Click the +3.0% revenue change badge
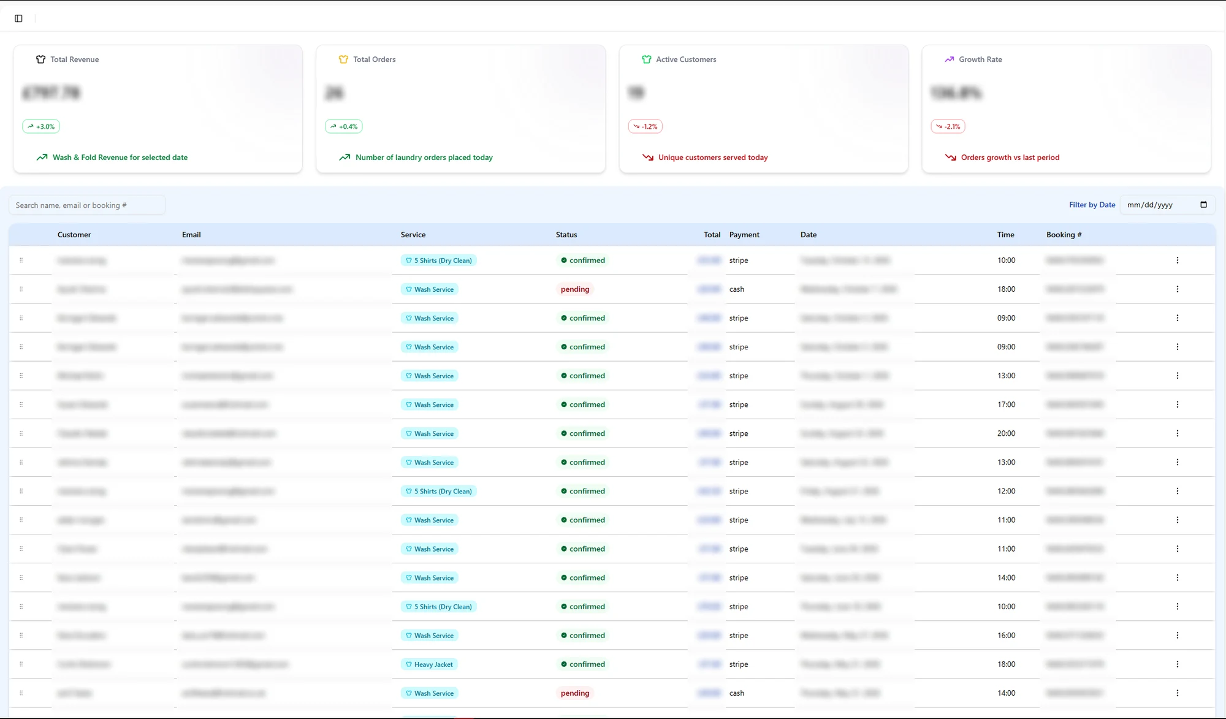The image size is (1226, 719). (x=41, y=126)
